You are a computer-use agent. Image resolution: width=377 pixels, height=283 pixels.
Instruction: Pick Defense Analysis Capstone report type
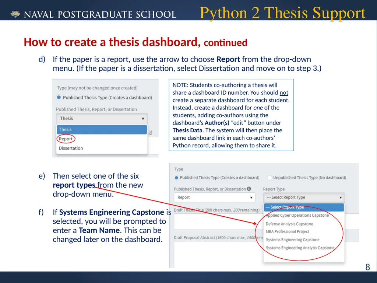[289, 224]
